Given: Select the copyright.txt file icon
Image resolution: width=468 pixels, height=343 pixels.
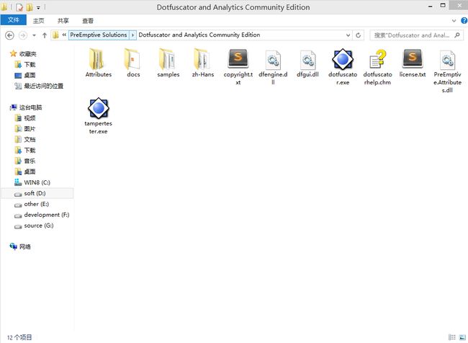Looking at the screenshot, I should [238, 59].
